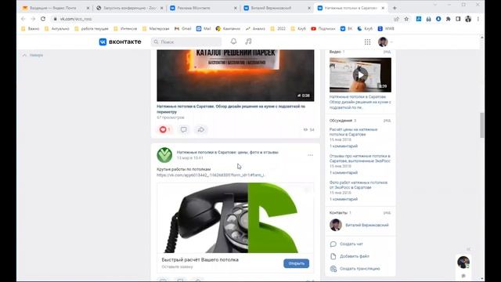Screen dimensions: 501x282
Task: Open the rotary phone image in the post
Action: coord(236,218)
